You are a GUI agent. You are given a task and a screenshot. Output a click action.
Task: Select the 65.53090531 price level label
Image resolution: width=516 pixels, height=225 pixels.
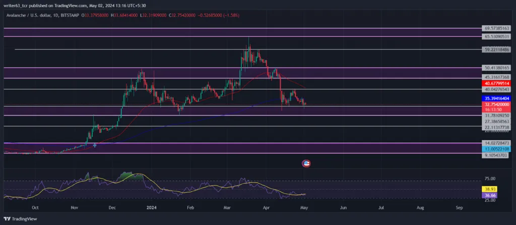pyautogui.click(x=496, y=36)
